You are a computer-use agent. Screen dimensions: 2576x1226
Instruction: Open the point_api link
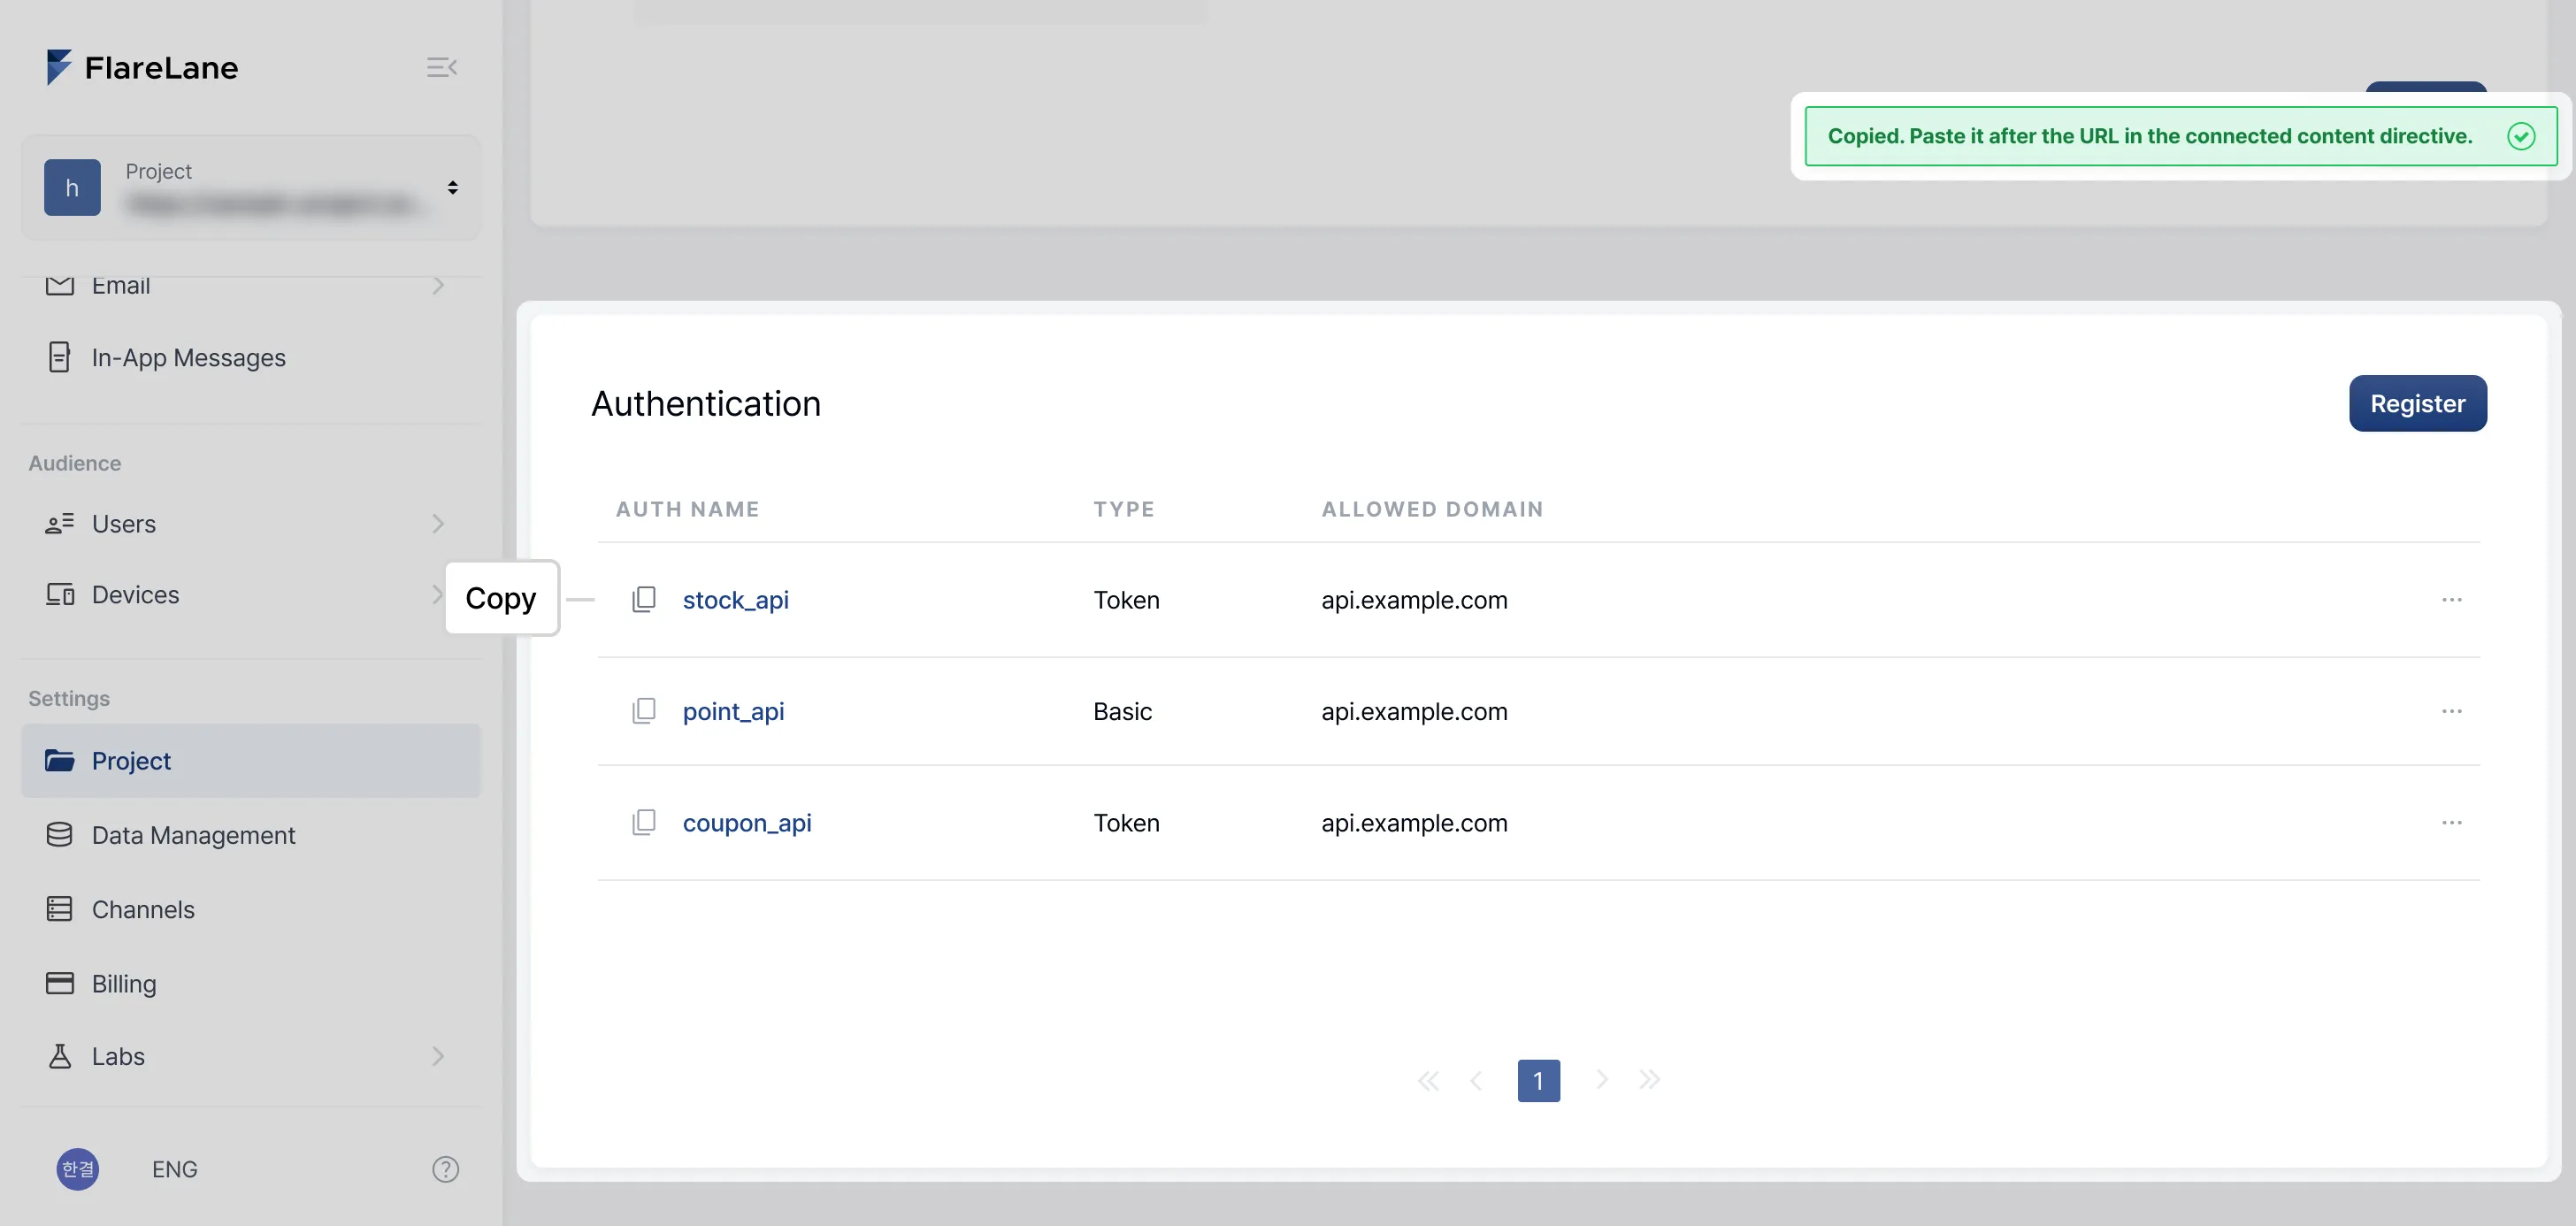(733, 711)
